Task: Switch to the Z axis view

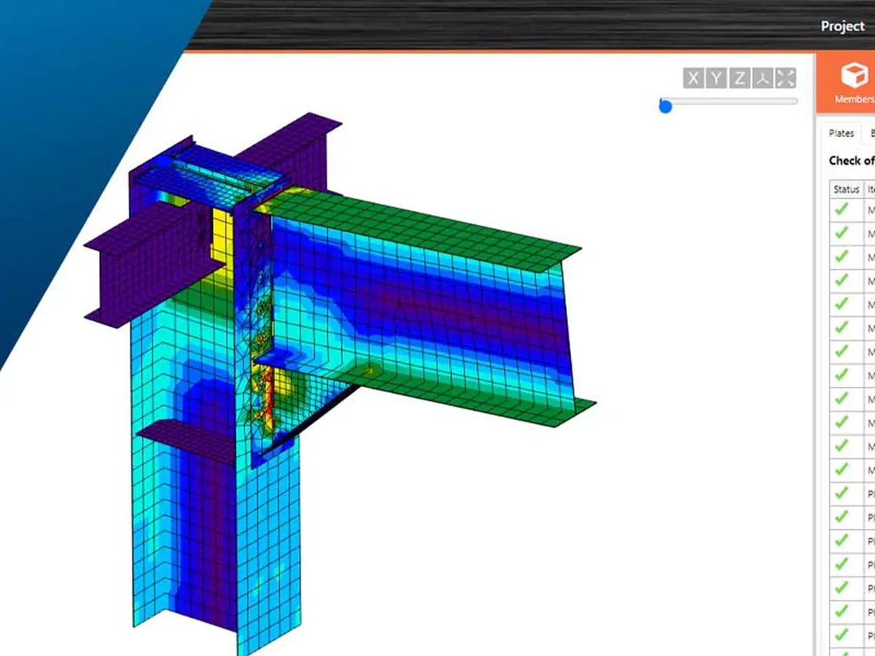Action: [740, 79]
